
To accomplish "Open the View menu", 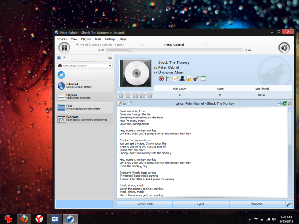I will click(74, 39).
